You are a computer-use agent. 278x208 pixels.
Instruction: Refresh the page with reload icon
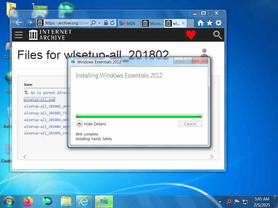tap(112, 23)
